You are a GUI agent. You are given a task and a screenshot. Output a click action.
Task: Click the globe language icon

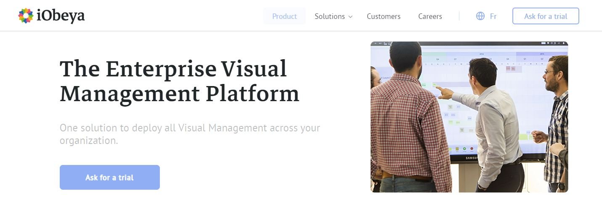[x=480, y=16]
